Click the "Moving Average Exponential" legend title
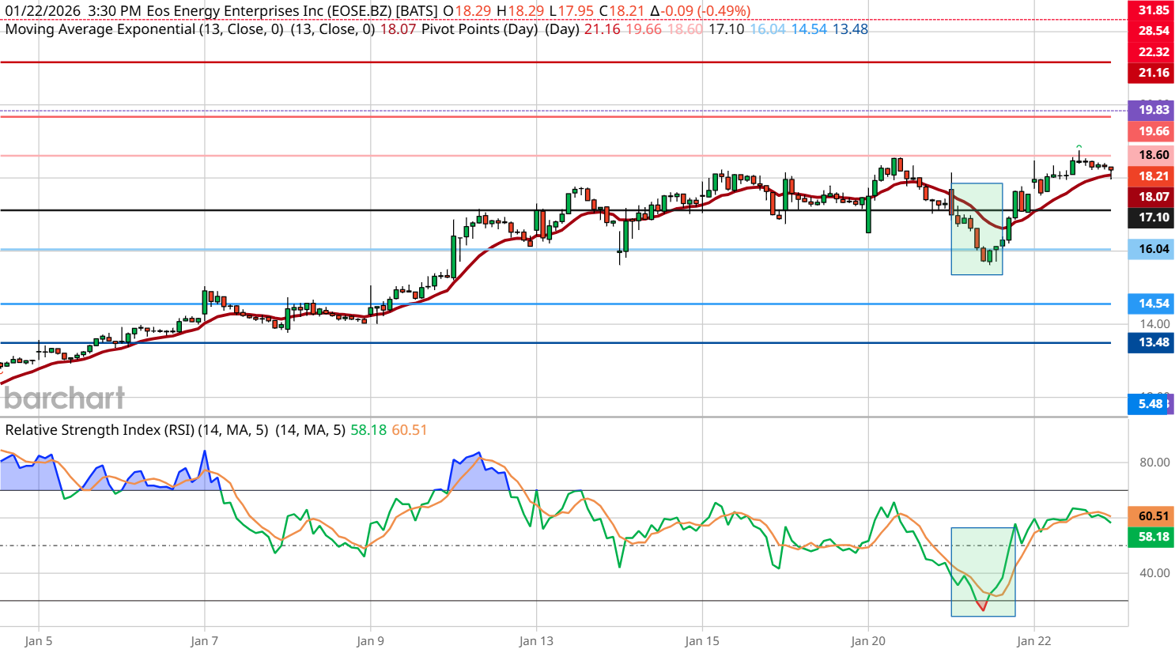This screenshot has height=653, width=1175. point(100,29)
